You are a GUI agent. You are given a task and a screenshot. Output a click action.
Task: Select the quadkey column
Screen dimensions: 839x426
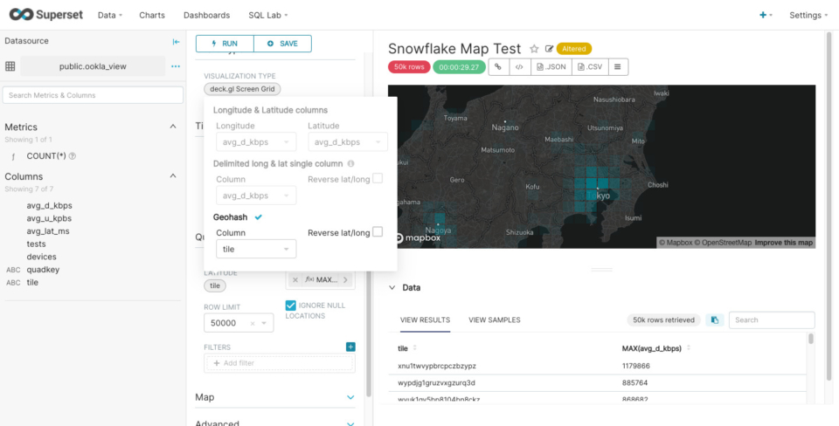43,270
